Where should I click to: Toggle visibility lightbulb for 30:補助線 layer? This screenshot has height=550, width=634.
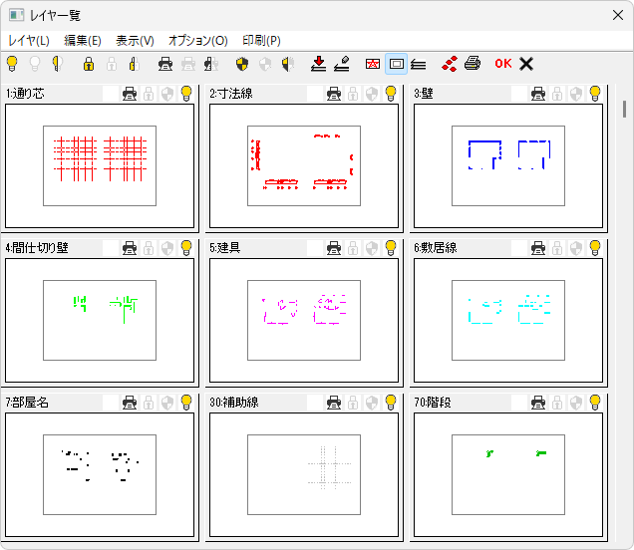pyautogui.click(x=391, y=403)
